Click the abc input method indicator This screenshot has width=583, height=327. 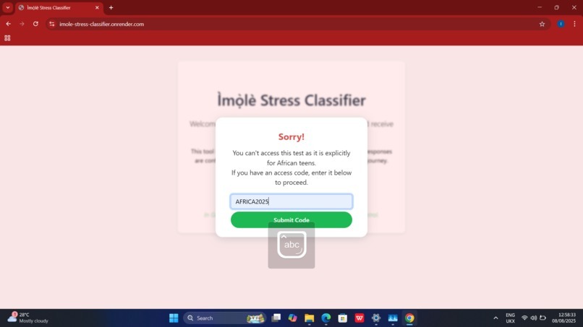pos(291,245)
